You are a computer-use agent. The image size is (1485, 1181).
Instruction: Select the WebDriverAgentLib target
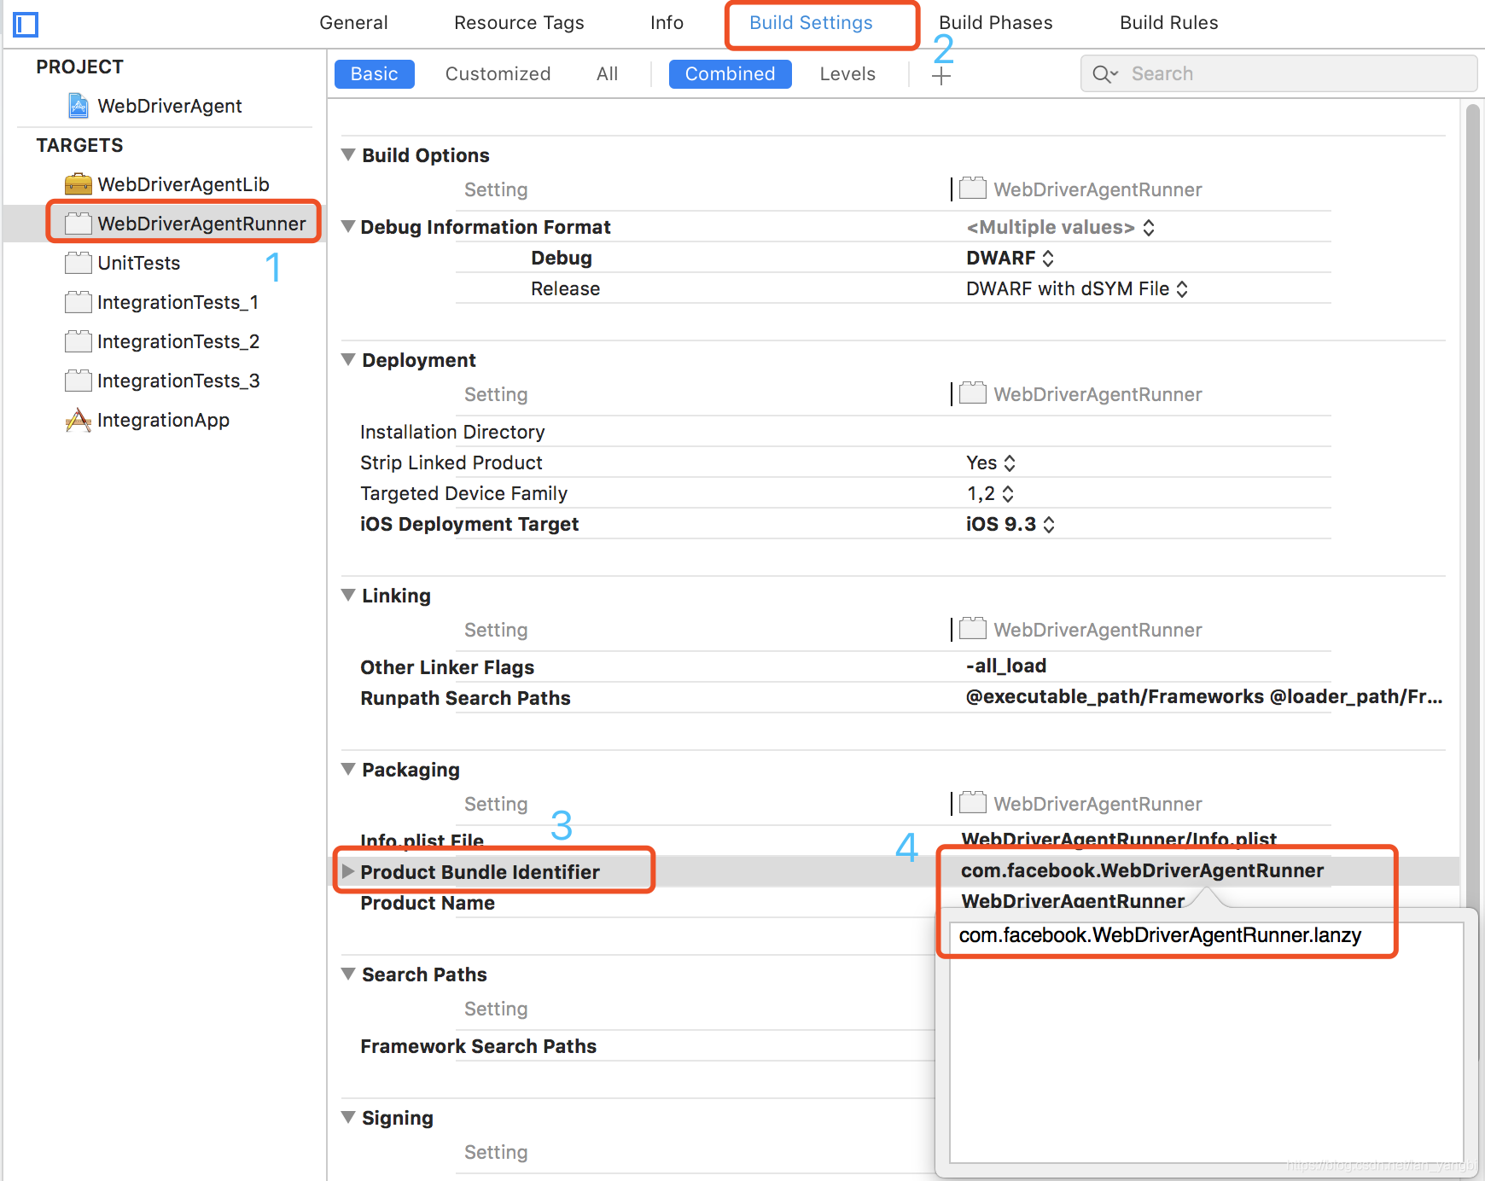(x=183, y=184)
